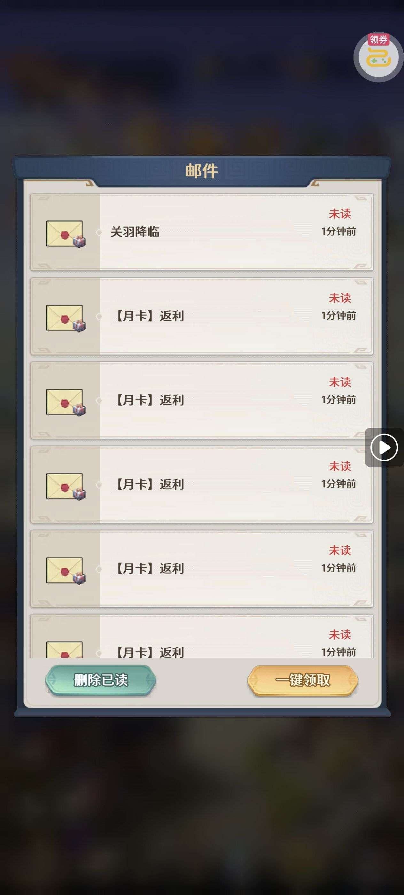Viewport: 404px width, 895px height.
Task: Open the 领券 coupon floating icon
Action: coord(378,57)
